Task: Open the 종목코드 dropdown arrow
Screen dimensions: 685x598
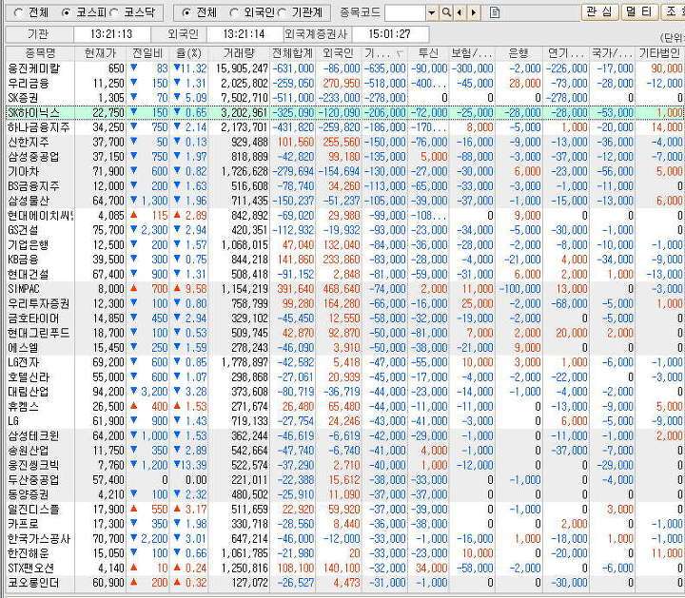Action: 432,12
